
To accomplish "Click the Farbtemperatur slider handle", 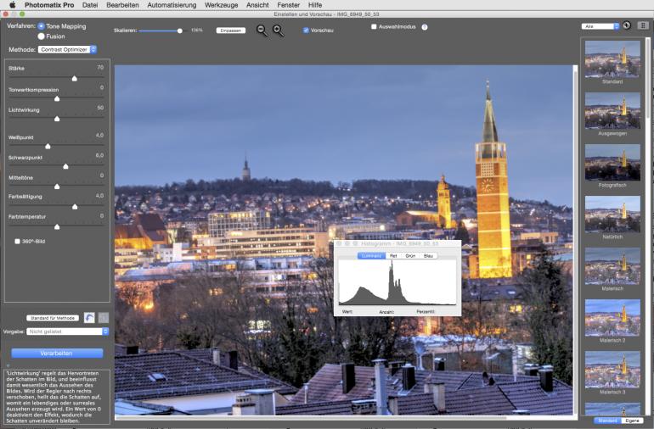I will coord(57,226).
